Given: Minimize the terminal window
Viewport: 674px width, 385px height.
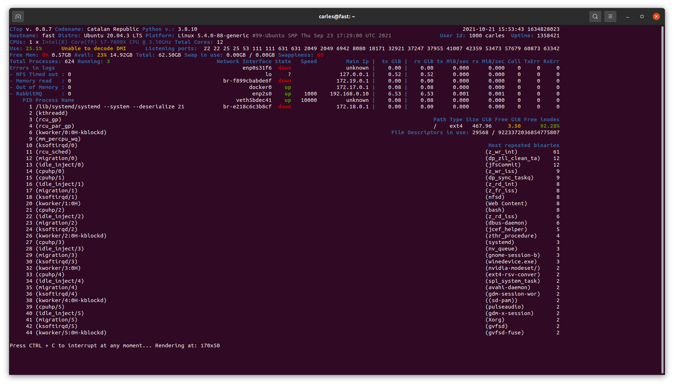Looking at the screenshot, I should click(x=627, y=17).
